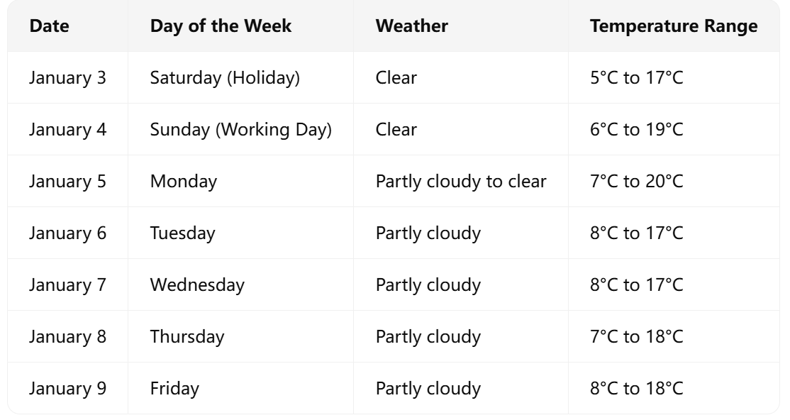
Task: Click the 5°C to 17°C temperature cell
Action: coord(636,77)
